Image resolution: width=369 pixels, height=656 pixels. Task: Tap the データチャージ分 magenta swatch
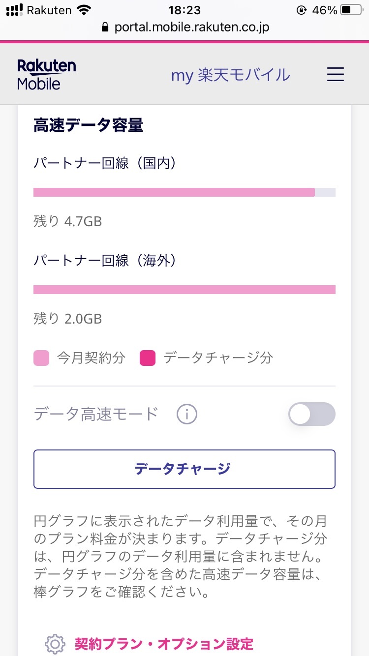point(148,358)
